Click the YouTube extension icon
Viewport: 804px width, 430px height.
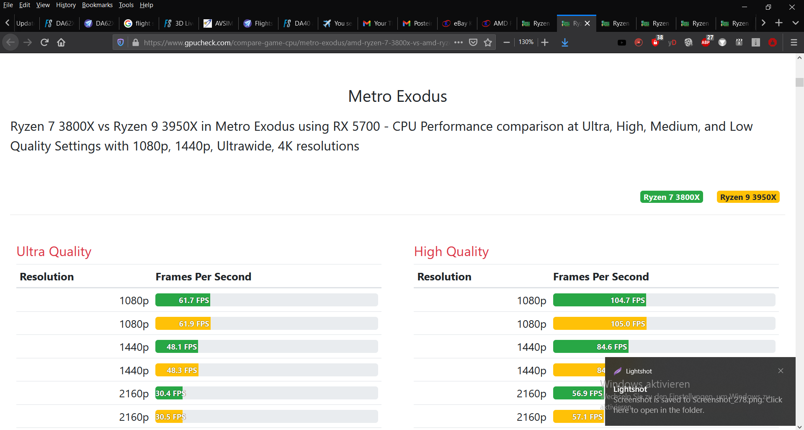pos(622,42)
